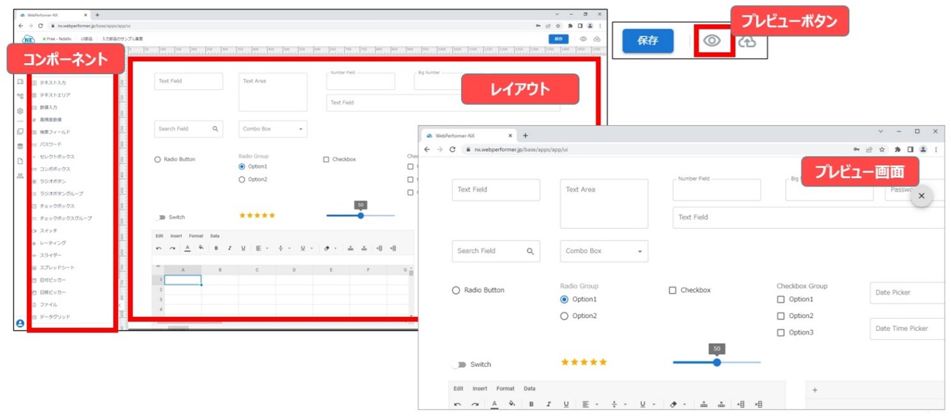Open the Format menu of the spreadsheet
This screenshot has width=951, height=419.
point(505,389)
